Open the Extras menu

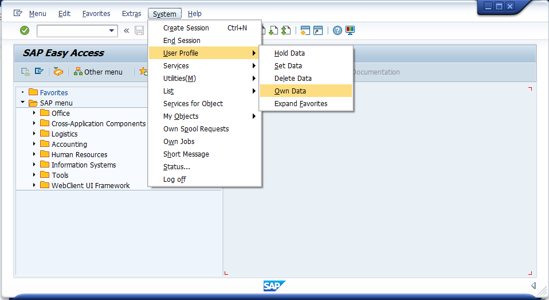[x=132, y=14]
